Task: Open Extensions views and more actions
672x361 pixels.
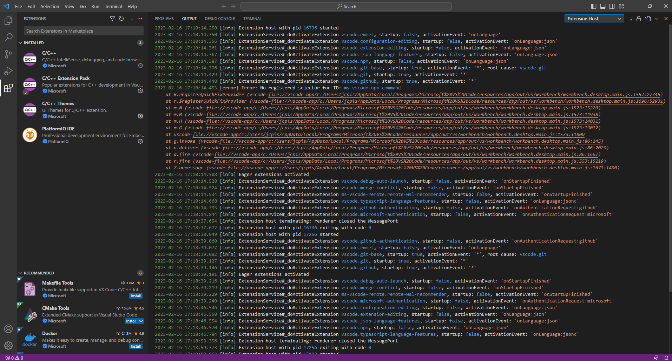Action: click(x=140, y=19)
